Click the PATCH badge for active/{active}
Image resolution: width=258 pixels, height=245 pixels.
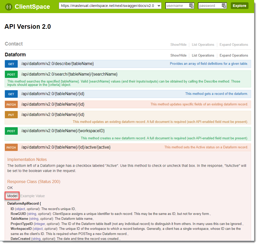click(x=11, y=148)
